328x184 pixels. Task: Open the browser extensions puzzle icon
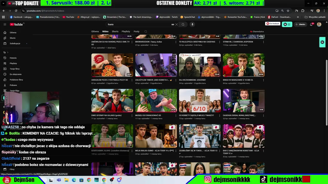coord(303,11)
